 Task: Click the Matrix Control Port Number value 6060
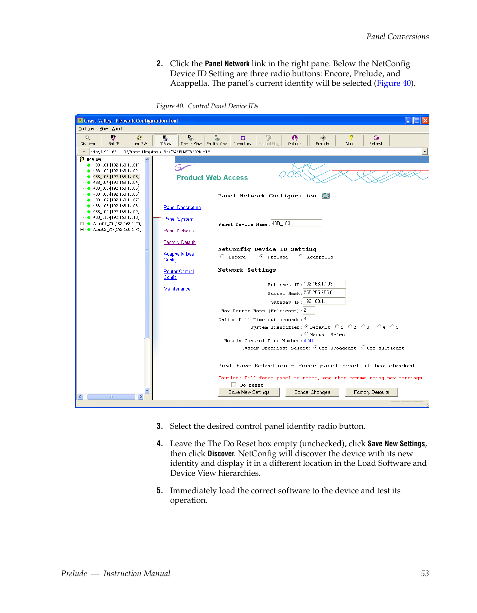pos(308,341)
